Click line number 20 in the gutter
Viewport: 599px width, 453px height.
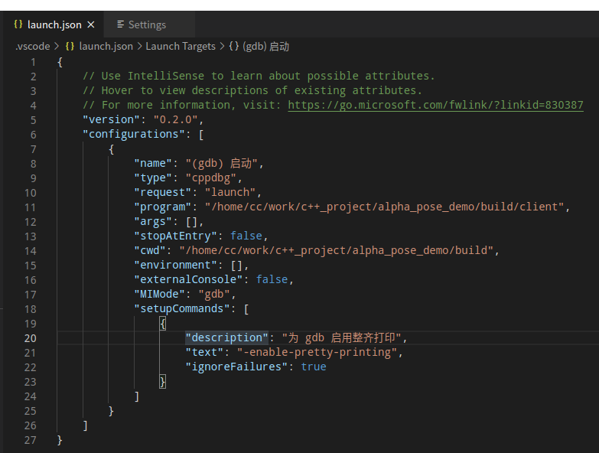(x=30, y=338)
